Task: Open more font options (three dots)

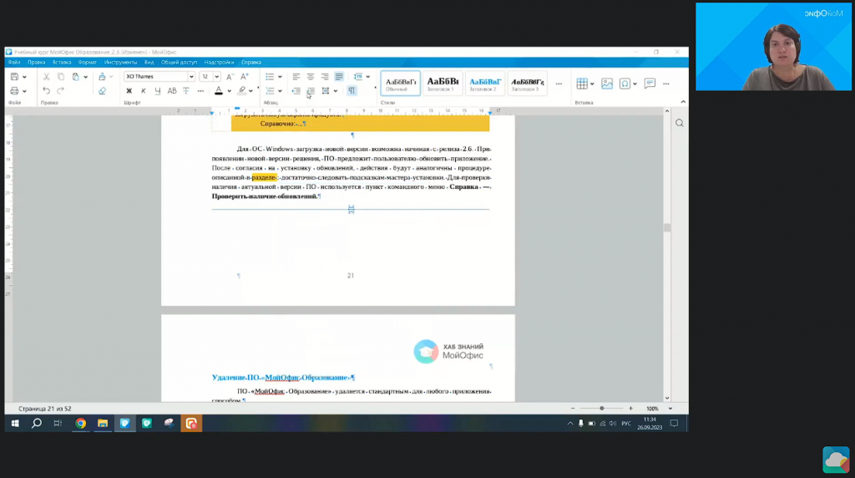Action: pyautogui.click(x=200, y=91)
